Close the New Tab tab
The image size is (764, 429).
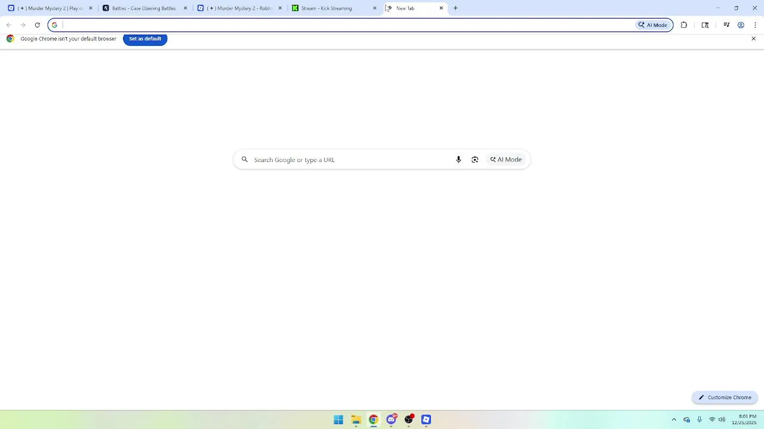tap(441, 8)
